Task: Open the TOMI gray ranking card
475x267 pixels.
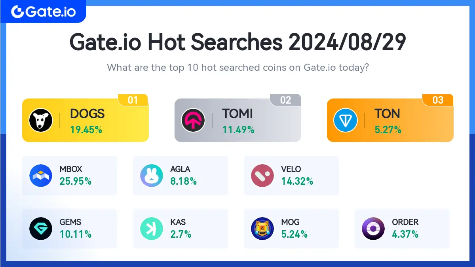Action: [x=238, y=120]
